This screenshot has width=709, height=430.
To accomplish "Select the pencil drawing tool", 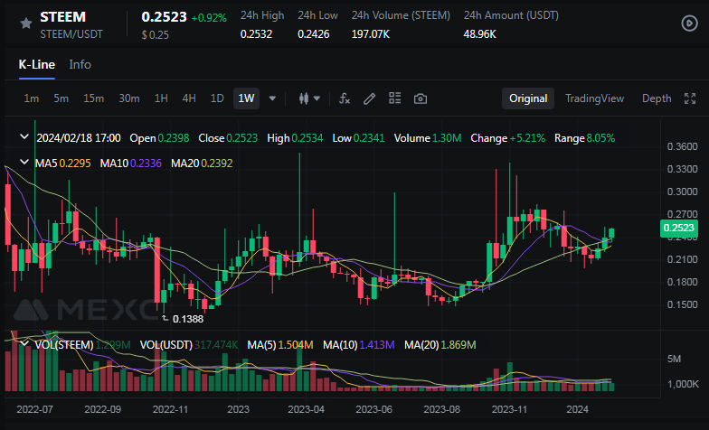I will click(x=369, y=98).
